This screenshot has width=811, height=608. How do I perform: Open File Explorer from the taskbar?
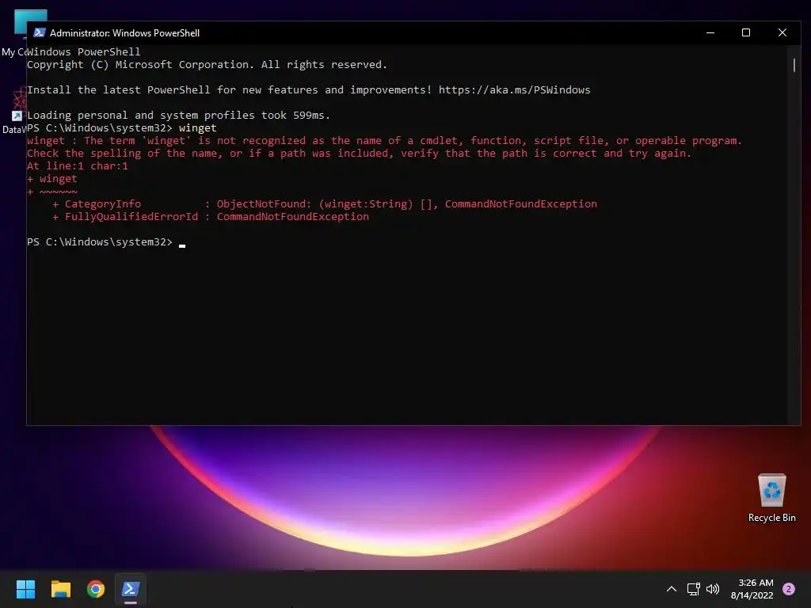[x=60, y=589]
